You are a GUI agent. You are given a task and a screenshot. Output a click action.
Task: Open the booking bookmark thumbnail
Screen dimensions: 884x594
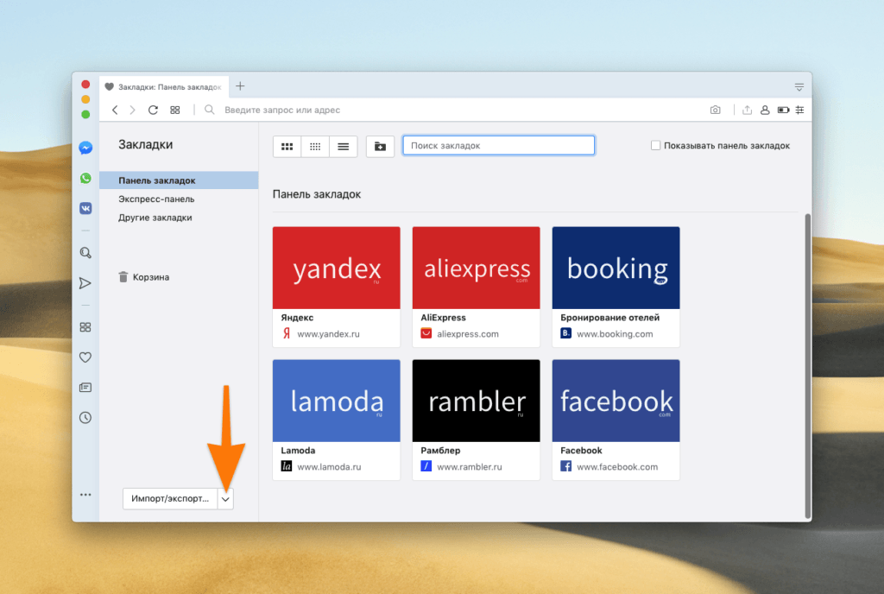click(616, 268)
